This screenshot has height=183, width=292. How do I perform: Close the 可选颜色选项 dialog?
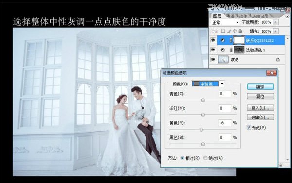272,73
